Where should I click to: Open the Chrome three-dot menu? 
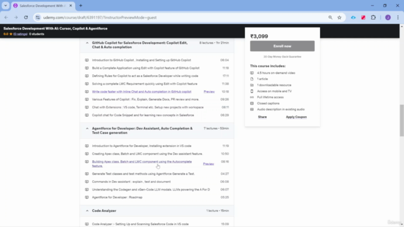pyautogui.click(x=398, y=18)
